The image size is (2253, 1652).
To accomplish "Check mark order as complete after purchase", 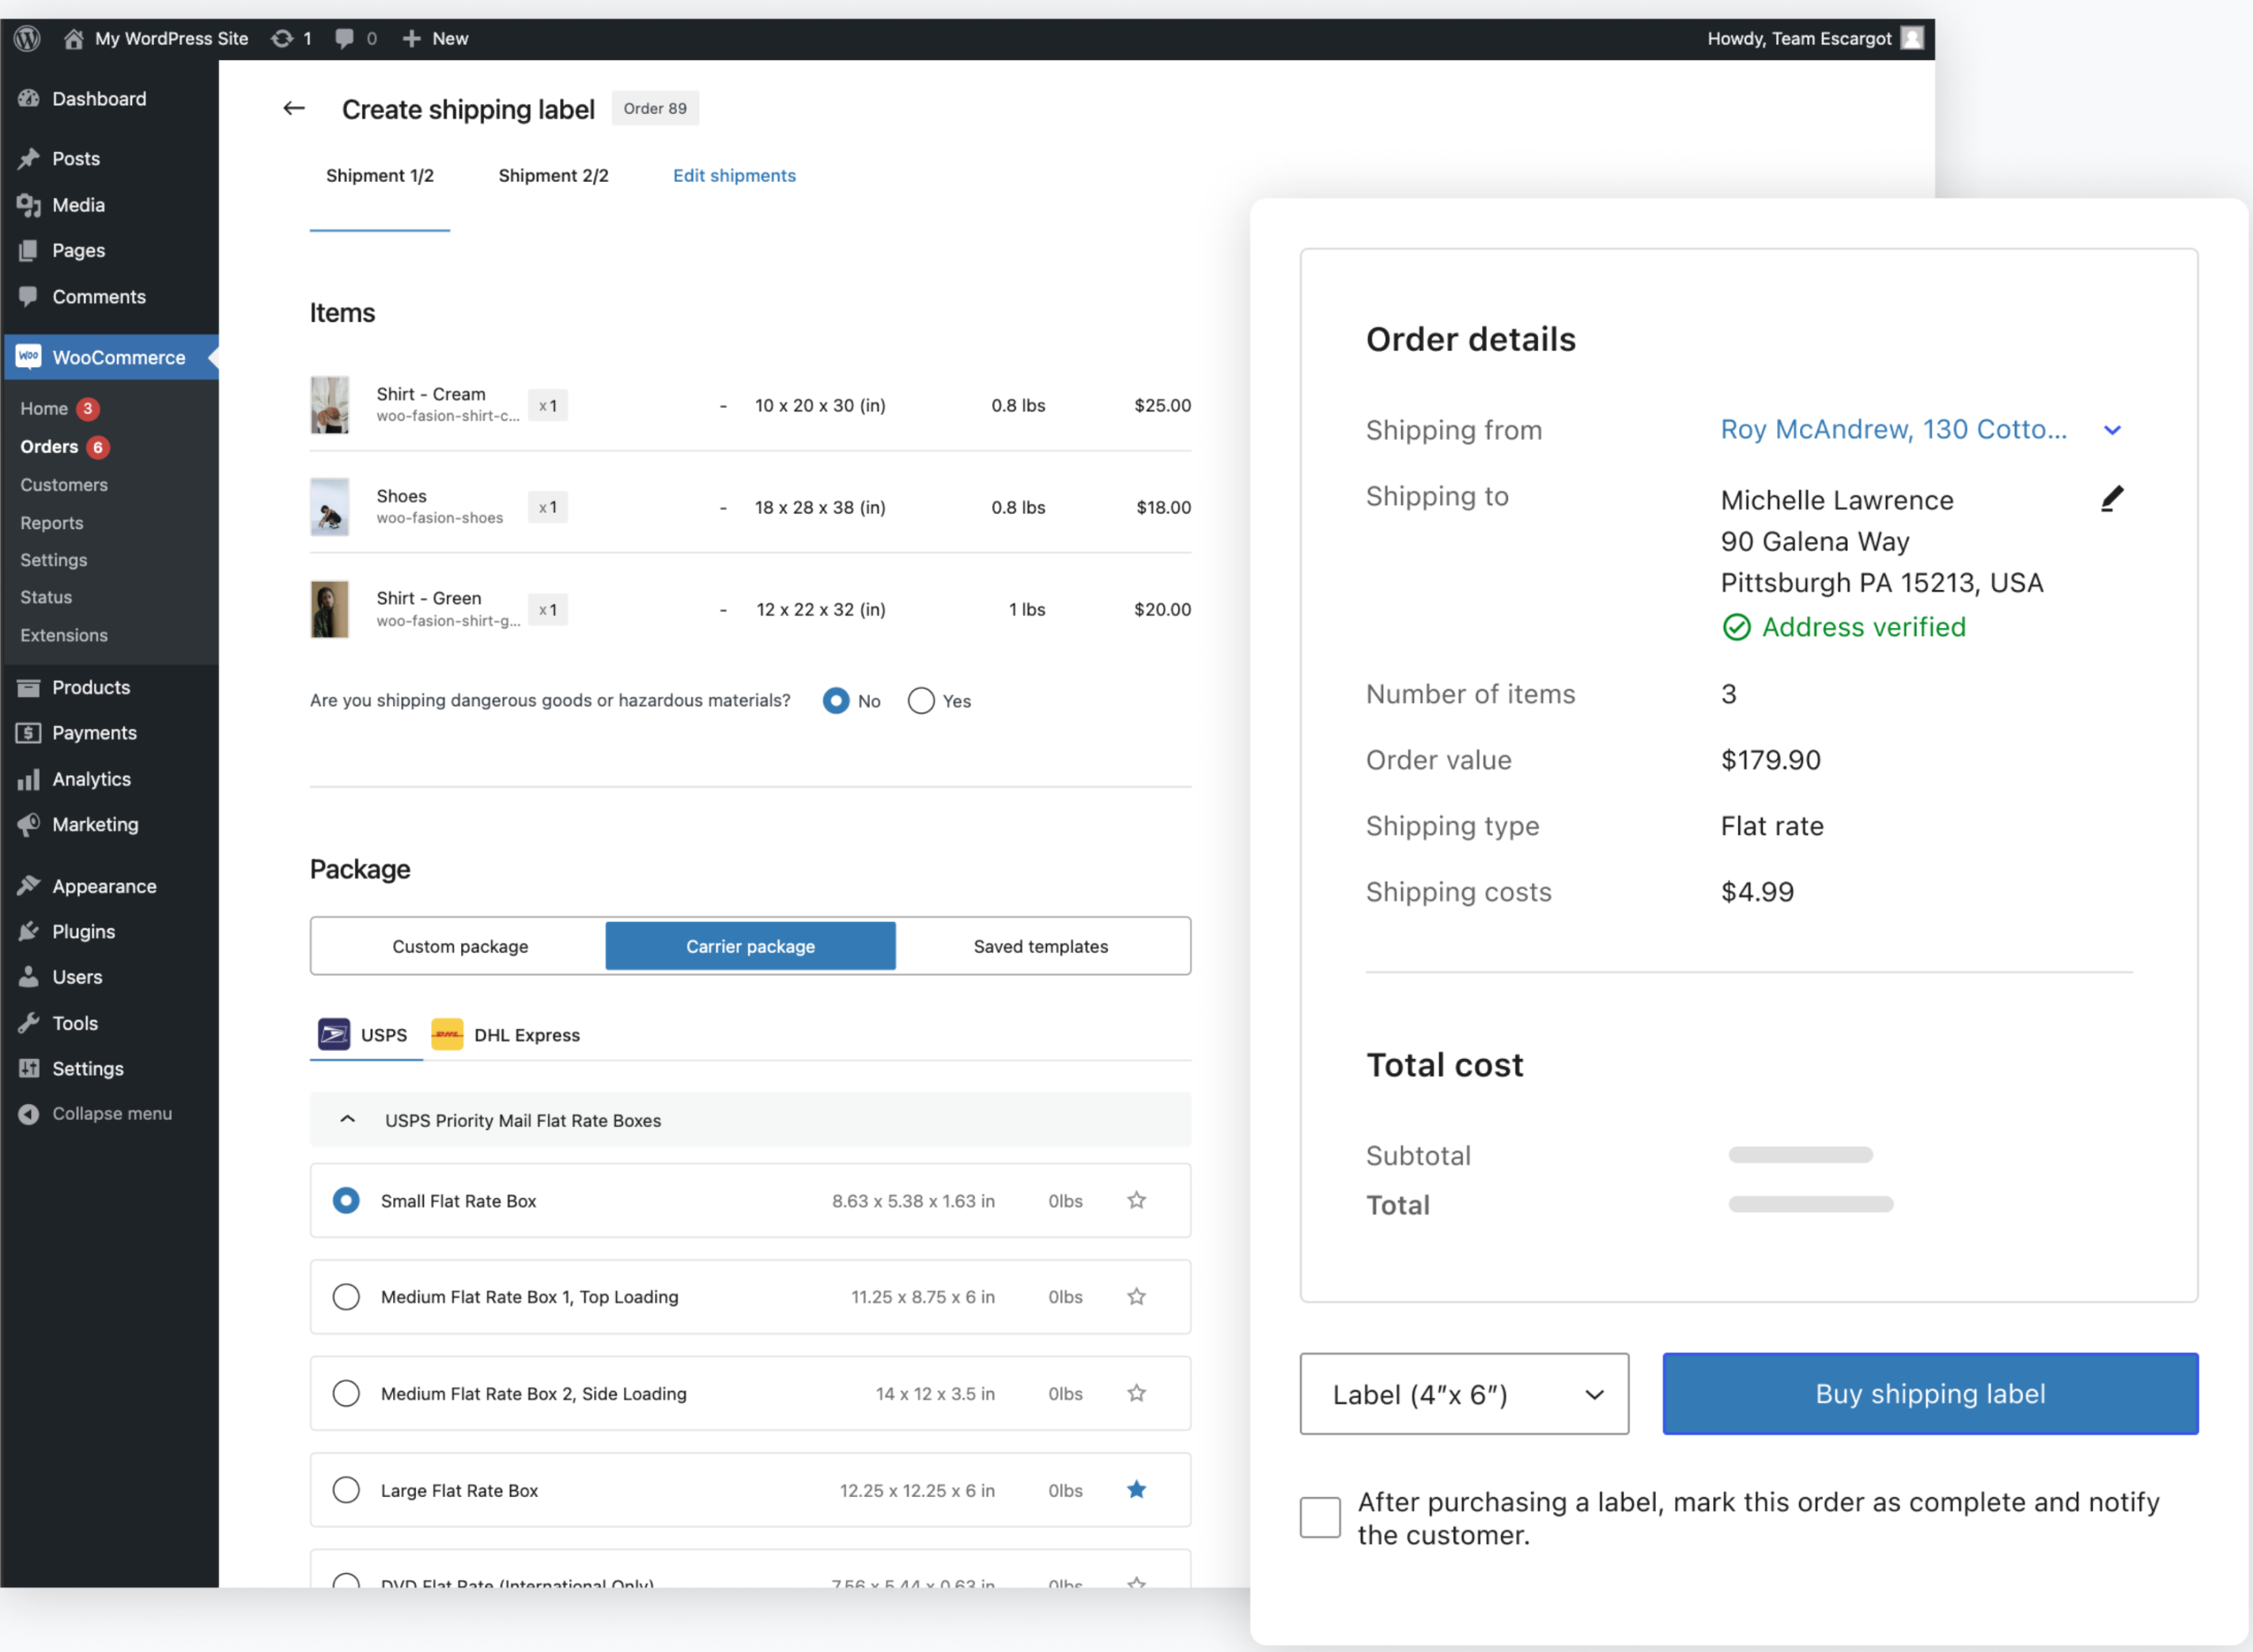I will coord(1320,1517).
